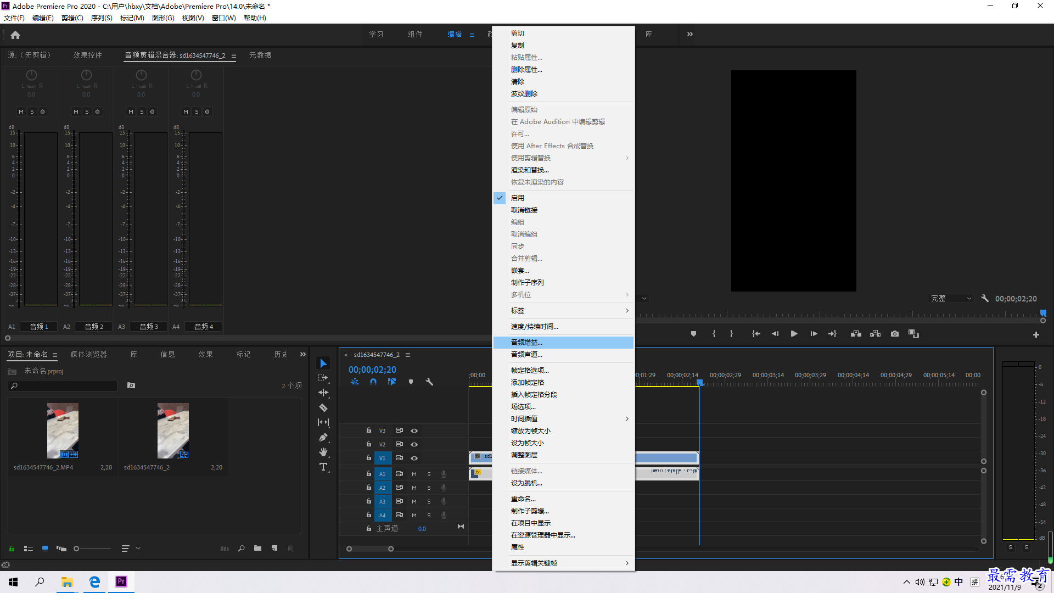Select the Type tool

[323, 467]
